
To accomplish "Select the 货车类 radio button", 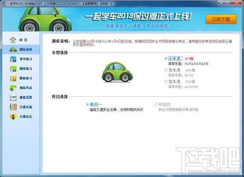I will point(166,70).
